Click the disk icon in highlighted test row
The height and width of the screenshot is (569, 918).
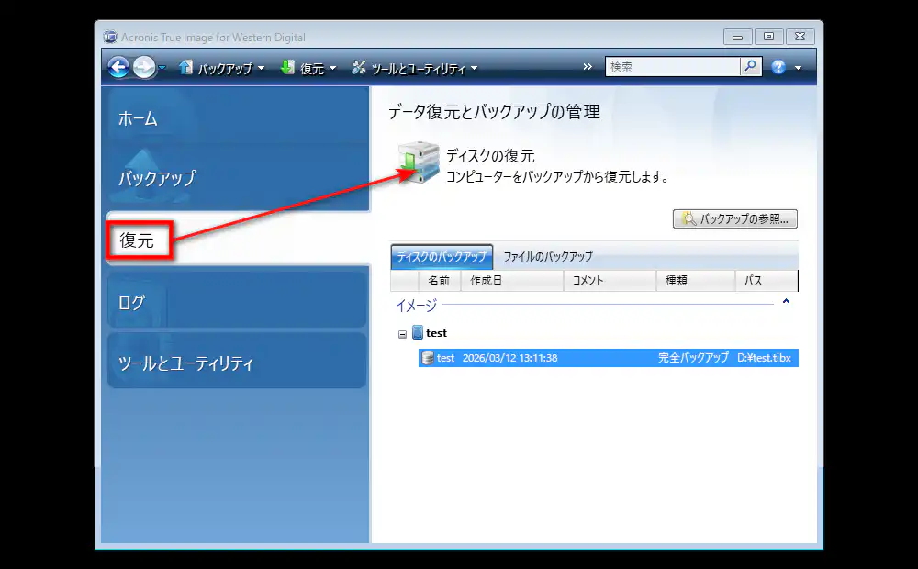(428, 358)
